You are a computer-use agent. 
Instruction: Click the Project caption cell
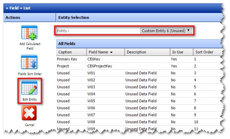point(63,66)
